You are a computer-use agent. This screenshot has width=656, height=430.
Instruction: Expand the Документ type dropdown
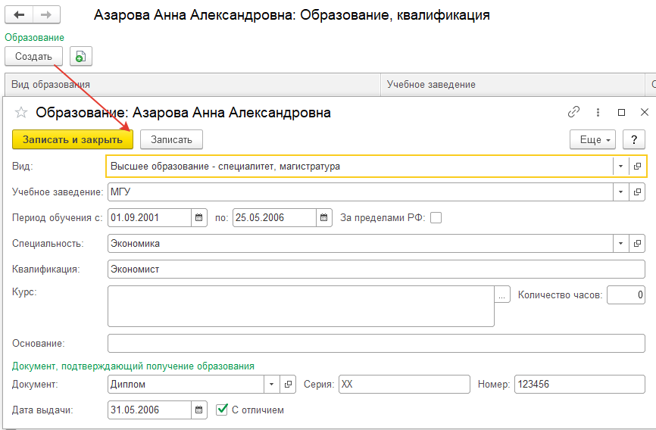(272, 385)
